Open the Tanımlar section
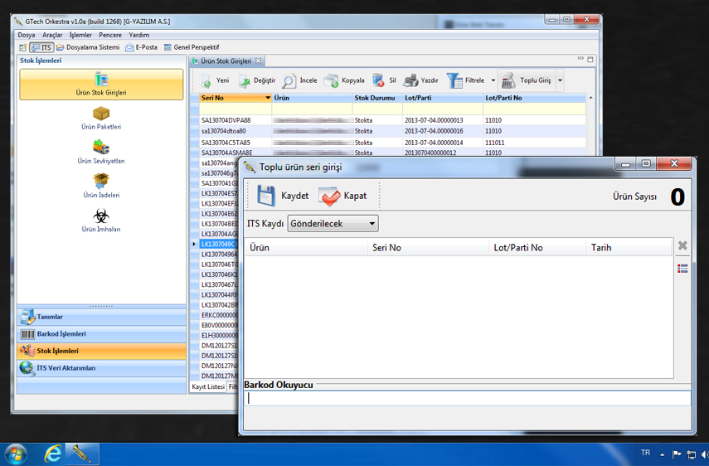The height and width of the screenshot is (466, 709). click(x=101, y=317)
